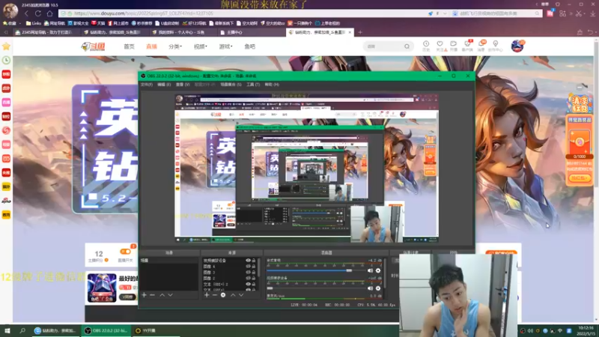Switch to the 2345网址导航 browser tab
599x337 pixels.
[x=46, y=32]
